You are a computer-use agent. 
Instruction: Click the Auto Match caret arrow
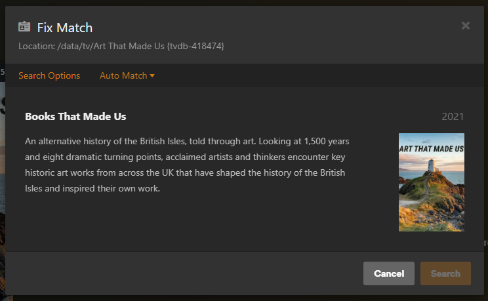click(x=152, y=75)
